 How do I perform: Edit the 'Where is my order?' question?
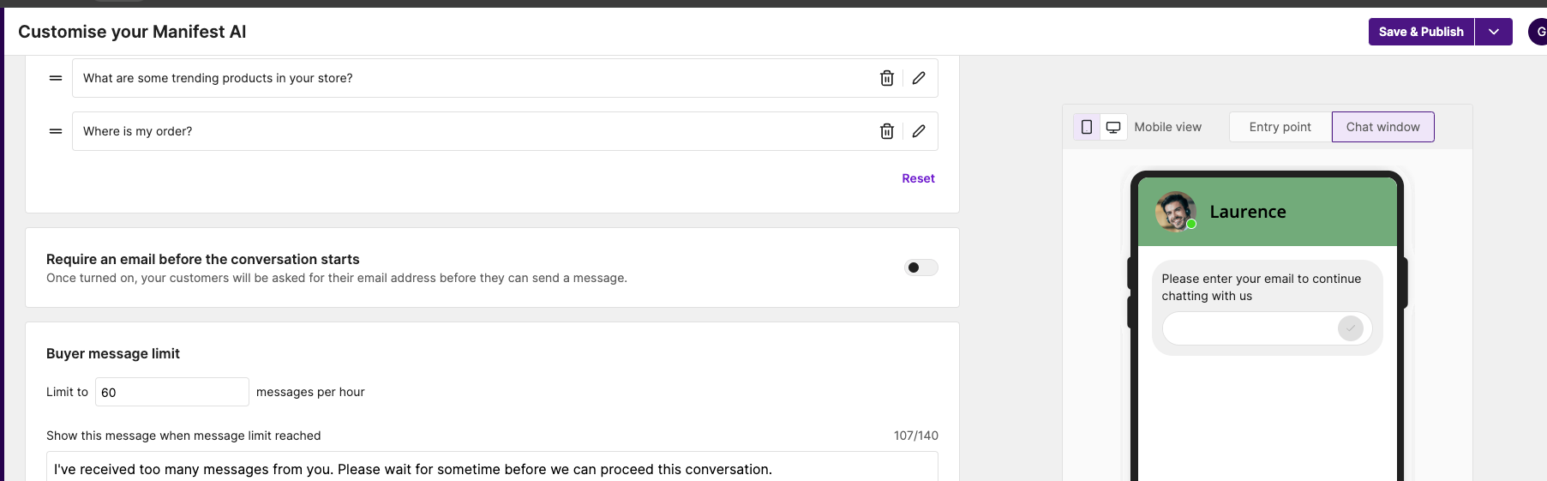(x=919, y=131)
